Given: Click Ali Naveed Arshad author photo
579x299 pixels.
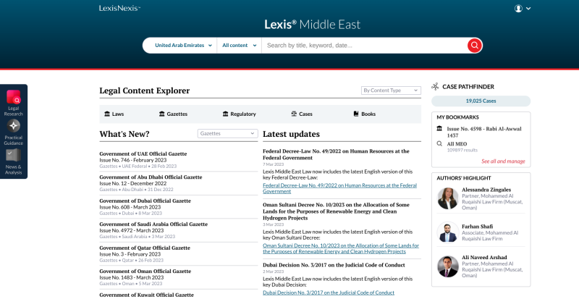Looking at the screenshot, I should click(x=448, y=266).
